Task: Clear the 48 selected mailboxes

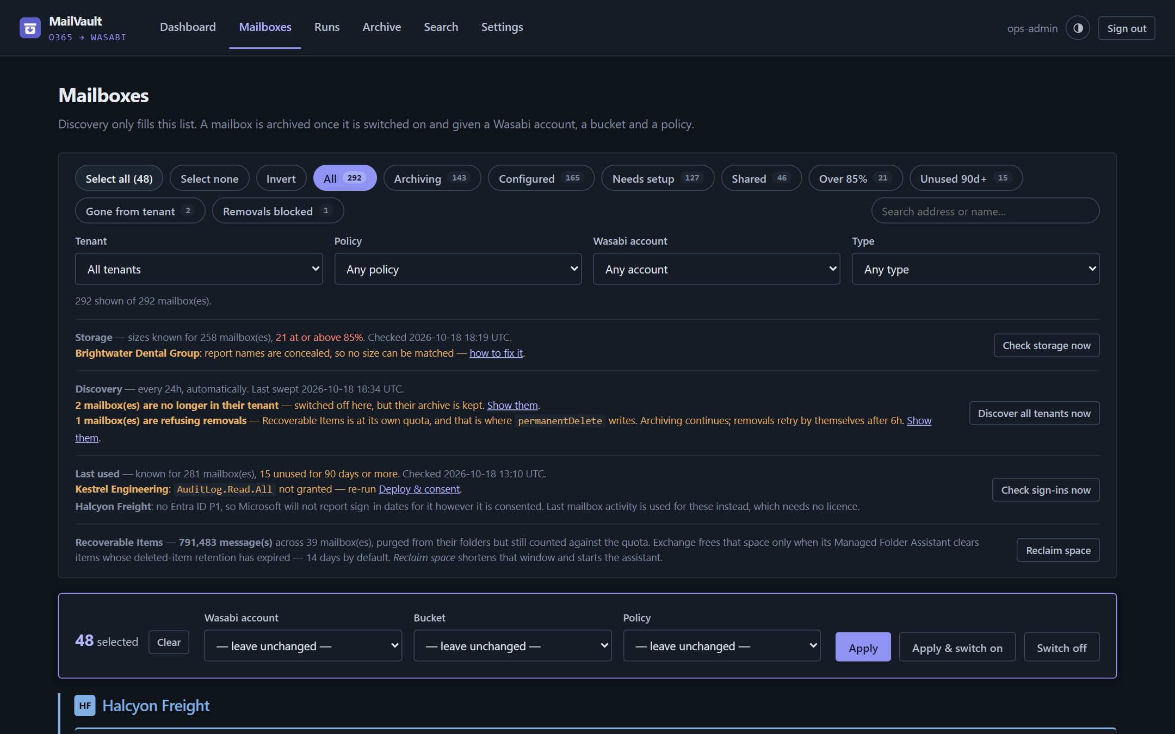Action: (x=169, y=642)
